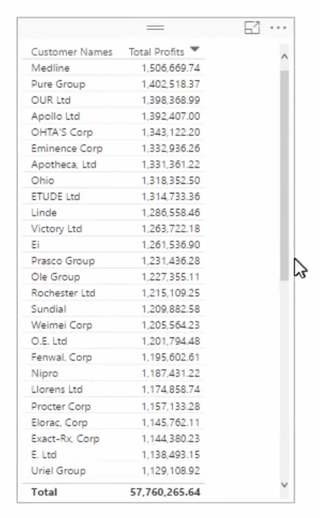Select the Medline customer row
This screenshot has height=518, width=320.
click(114, 68)
